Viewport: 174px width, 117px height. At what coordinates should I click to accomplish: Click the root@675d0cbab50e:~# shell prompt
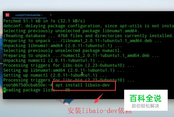click(28, 85)
